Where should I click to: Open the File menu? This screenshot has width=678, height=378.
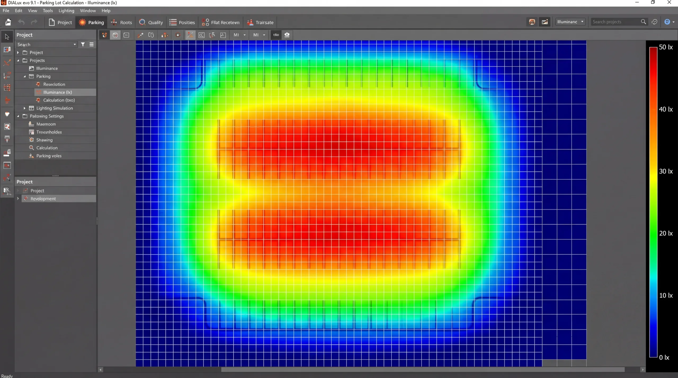pos(6,11)
